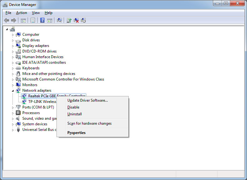
Task: Minimize the Device Manager window
Action: point(217,3)
